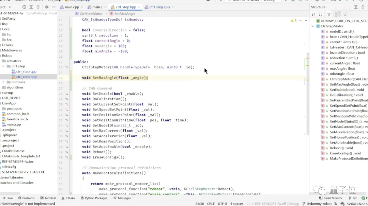
Task: Expand the mintasca folder
Action: (3, 82)
